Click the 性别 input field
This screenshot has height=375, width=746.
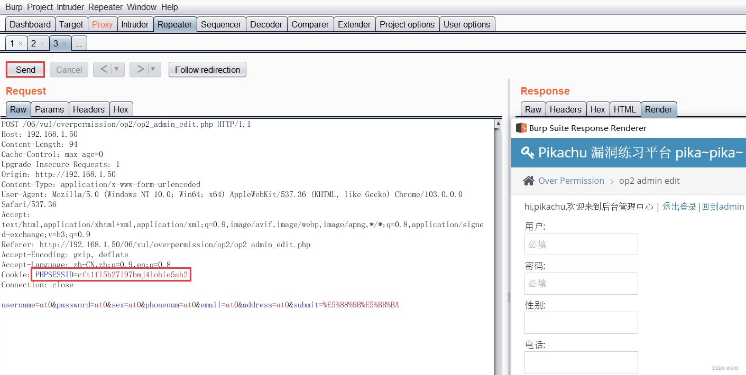[x=581, y=323]
